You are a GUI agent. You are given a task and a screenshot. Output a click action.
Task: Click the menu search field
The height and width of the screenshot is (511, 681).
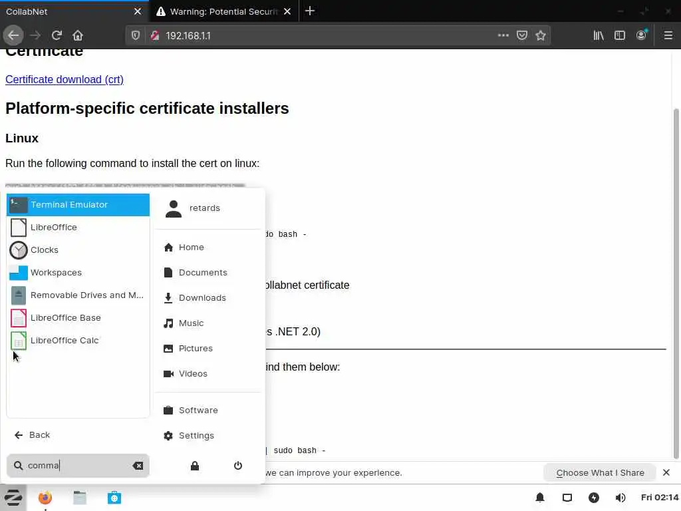[78, 465]
